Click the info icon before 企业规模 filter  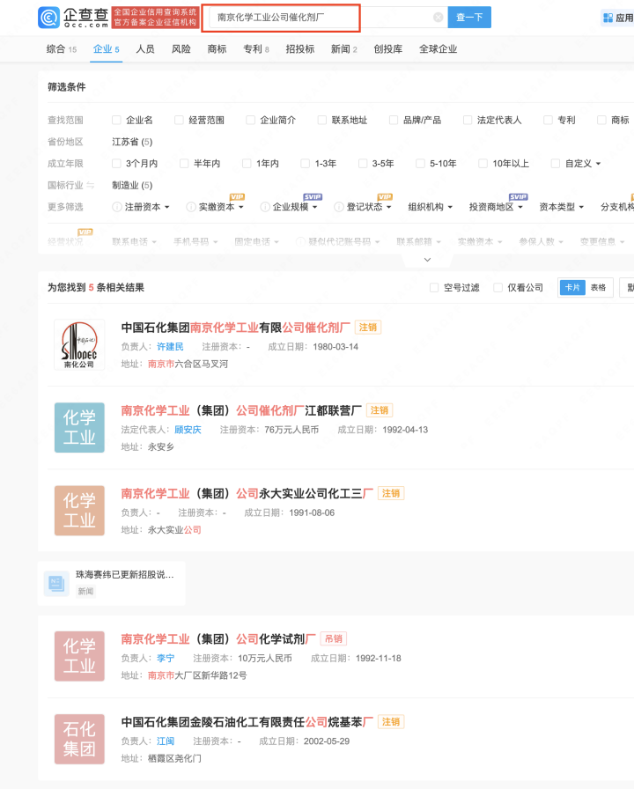coord(265,207)
